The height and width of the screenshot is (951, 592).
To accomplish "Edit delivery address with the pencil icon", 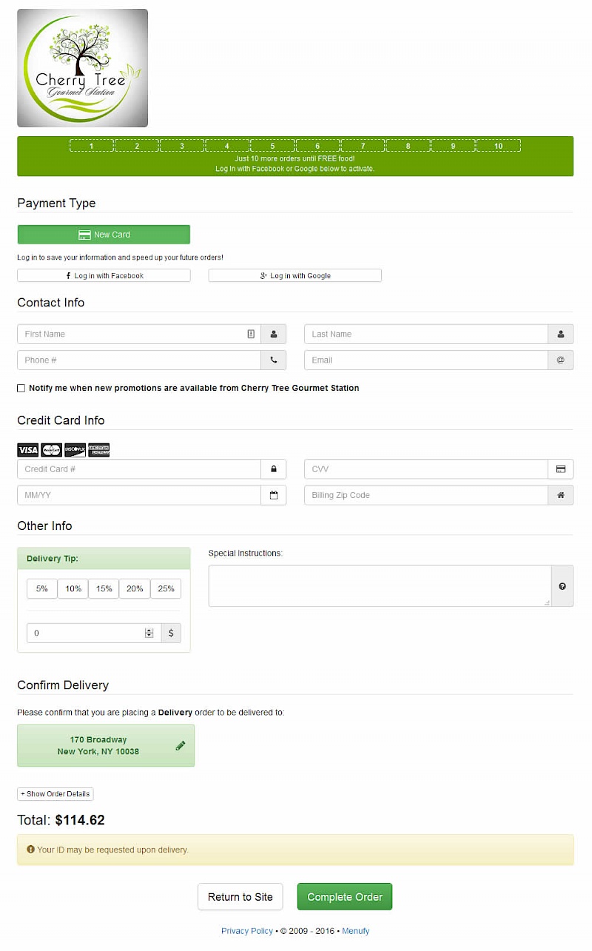I will (x=181, y=746).
